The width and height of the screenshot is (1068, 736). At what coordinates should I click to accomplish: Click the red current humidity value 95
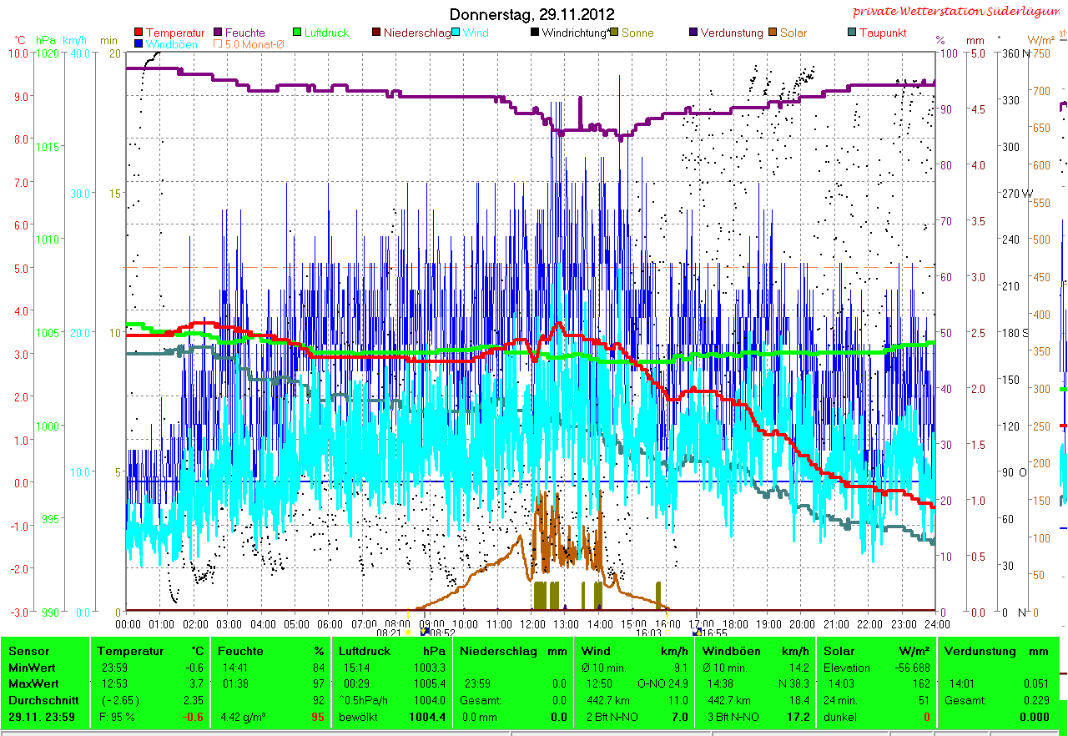(x=317, y=717)
